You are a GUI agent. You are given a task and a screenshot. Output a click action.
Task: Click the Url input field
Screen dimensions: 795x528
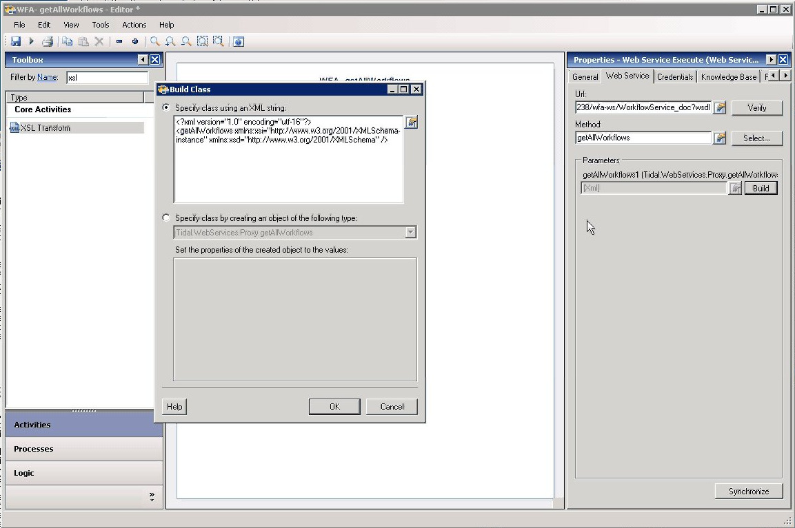coord(643,107)
